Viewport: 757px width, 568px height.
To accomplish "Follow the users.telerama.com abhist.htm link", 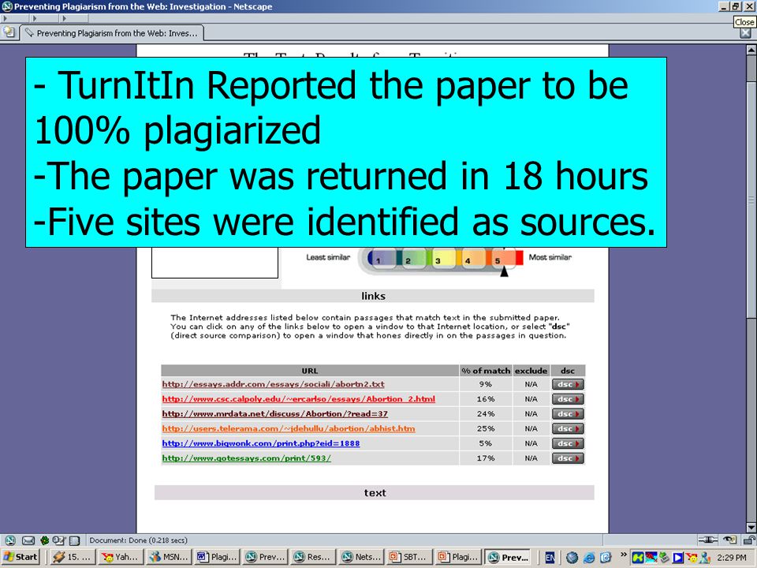I will click(289, 428).
